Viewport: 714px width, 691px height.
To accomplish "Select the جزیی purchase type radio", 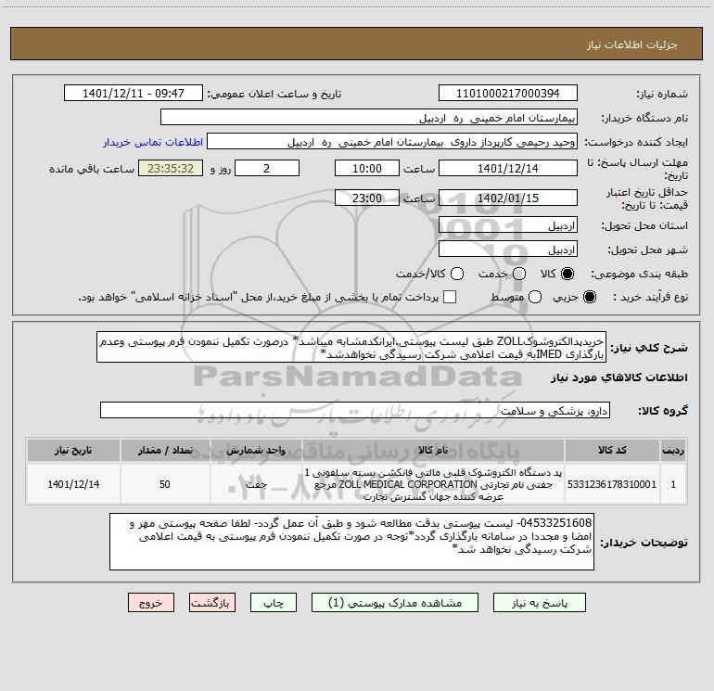I will click(x=589, y=297).
